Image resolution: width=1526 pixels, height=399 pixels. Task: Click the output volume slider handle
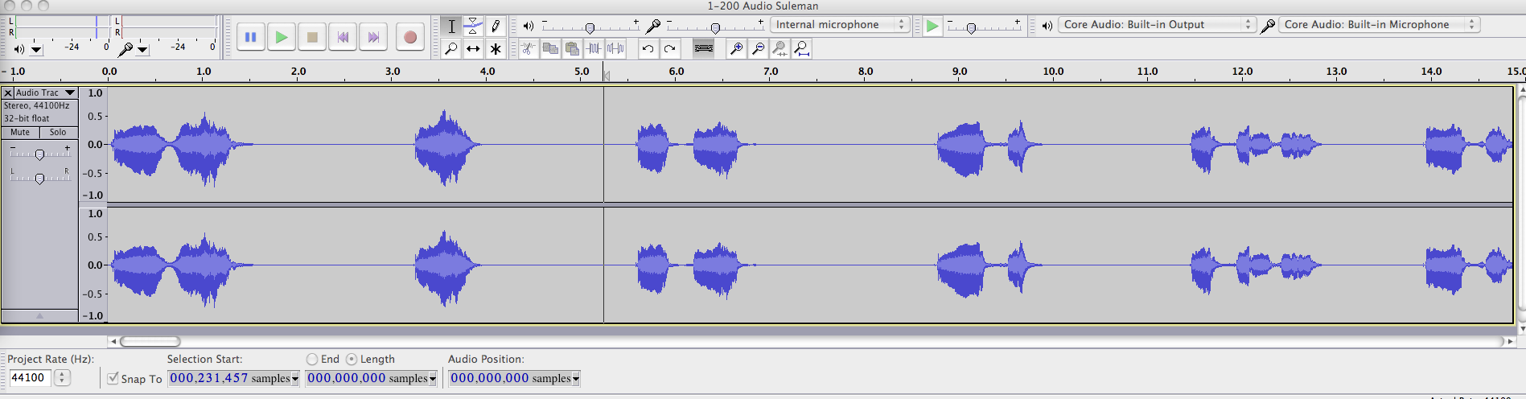click(590, 28)
